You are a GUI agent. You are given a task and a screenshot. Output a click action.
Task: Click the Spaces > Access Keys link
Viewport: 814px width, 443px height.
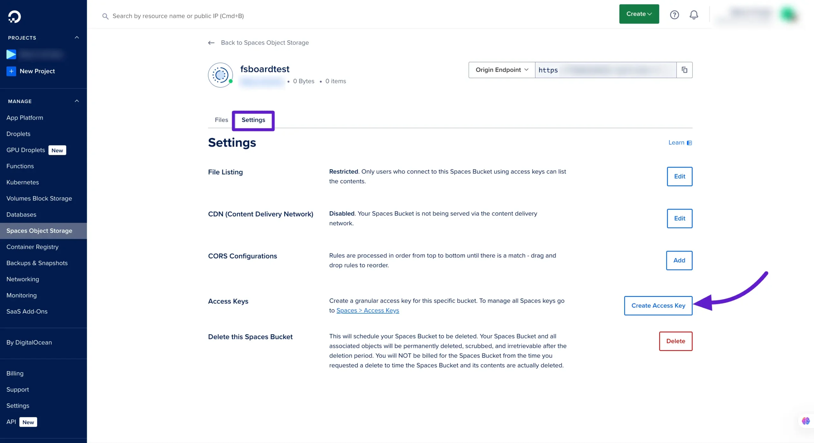(x=368, y=310)
